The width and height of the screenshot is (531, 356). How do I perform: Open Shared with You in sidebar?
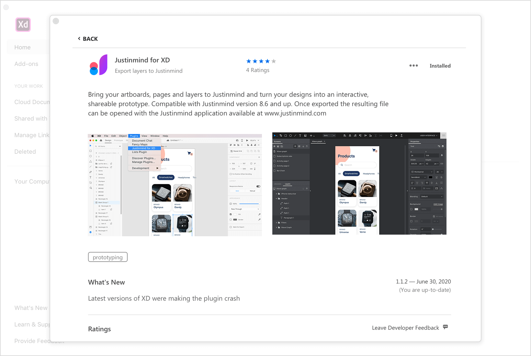point(31,118)
